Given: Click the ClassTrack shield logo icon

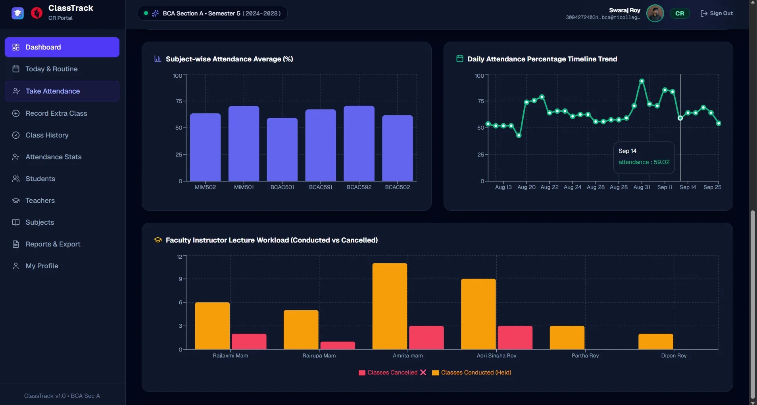Looking at the screenshot, I should (x=17, y=13).
